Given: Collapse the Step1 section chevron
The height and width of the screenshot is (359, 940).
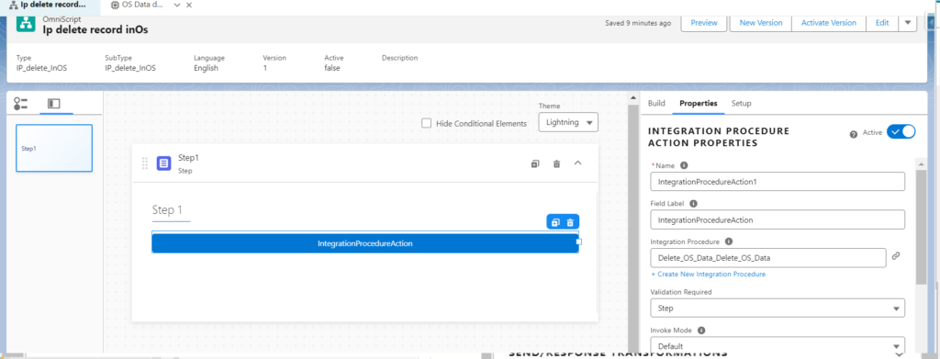Looking at the screenshot, I should 578,163.
